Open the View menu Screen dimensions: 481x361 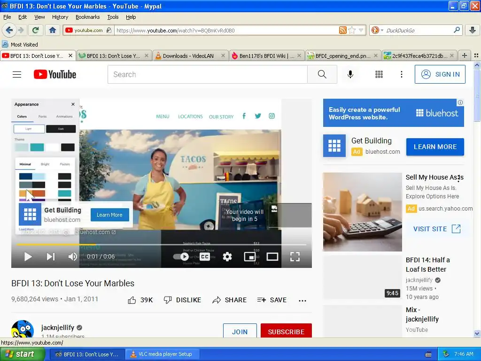tap(39, 17)
